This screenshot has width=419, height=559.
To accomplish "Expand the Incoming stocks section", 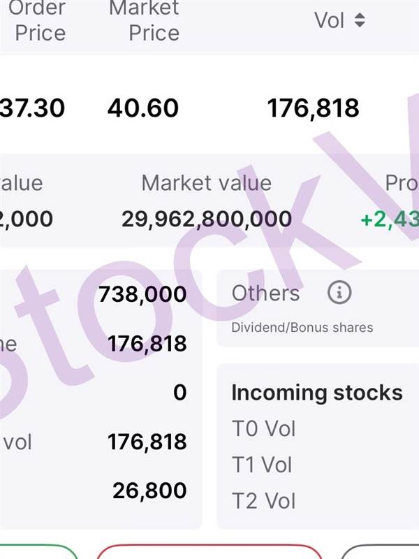I will [x=317, y=393].
